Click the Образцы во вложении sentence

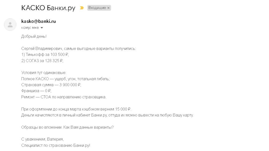[x=67, y=127]
